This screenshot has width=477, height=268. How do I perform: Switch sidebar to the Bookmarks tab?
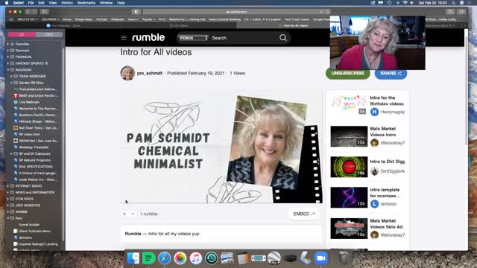coord(22,34)
